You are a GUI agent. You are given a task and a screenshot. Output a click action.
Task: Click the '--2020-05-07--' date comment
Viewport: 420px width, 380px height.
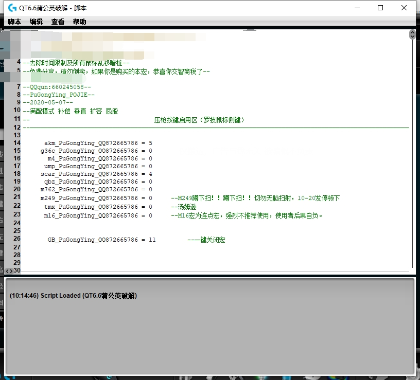pos(48,102)
